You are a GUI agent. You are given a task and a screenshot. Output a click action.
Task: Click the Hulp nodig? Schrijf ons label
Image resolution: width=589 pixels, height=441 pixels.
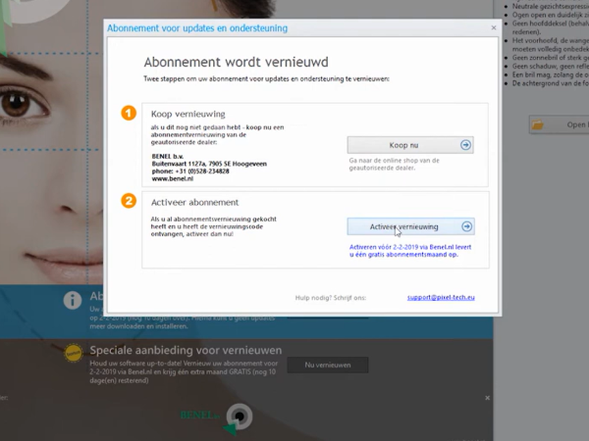(x=331, y=298)
